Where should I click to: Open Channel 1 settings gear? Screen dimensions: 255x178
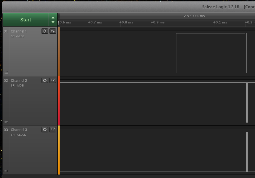click(45, 31)
